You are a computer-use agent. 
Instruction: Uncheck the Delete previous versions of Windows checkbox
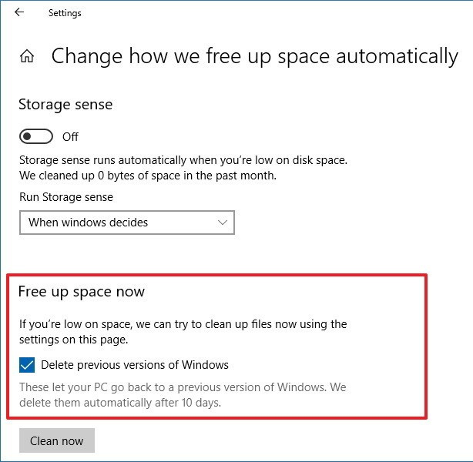tap(27, 365)
